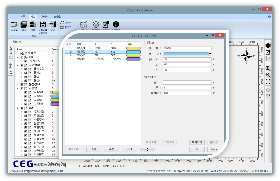The height and width of the screenshot is (181, 280).
Task: Toggle the 수치지형 checkbox
Action: point(25,112)
